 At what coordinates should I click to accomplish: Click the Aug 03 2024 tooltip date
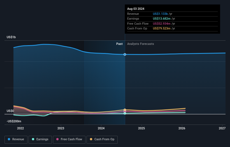click(x=136, y=9)
